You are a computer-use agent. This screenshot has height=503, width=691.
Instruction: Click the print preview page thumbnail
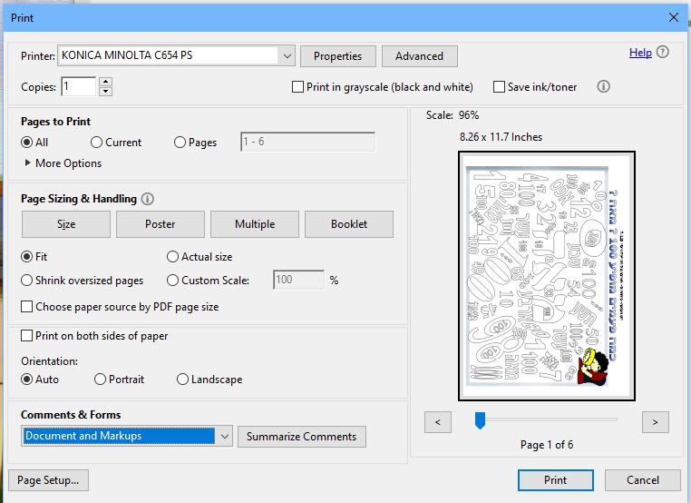click(547, 276)
